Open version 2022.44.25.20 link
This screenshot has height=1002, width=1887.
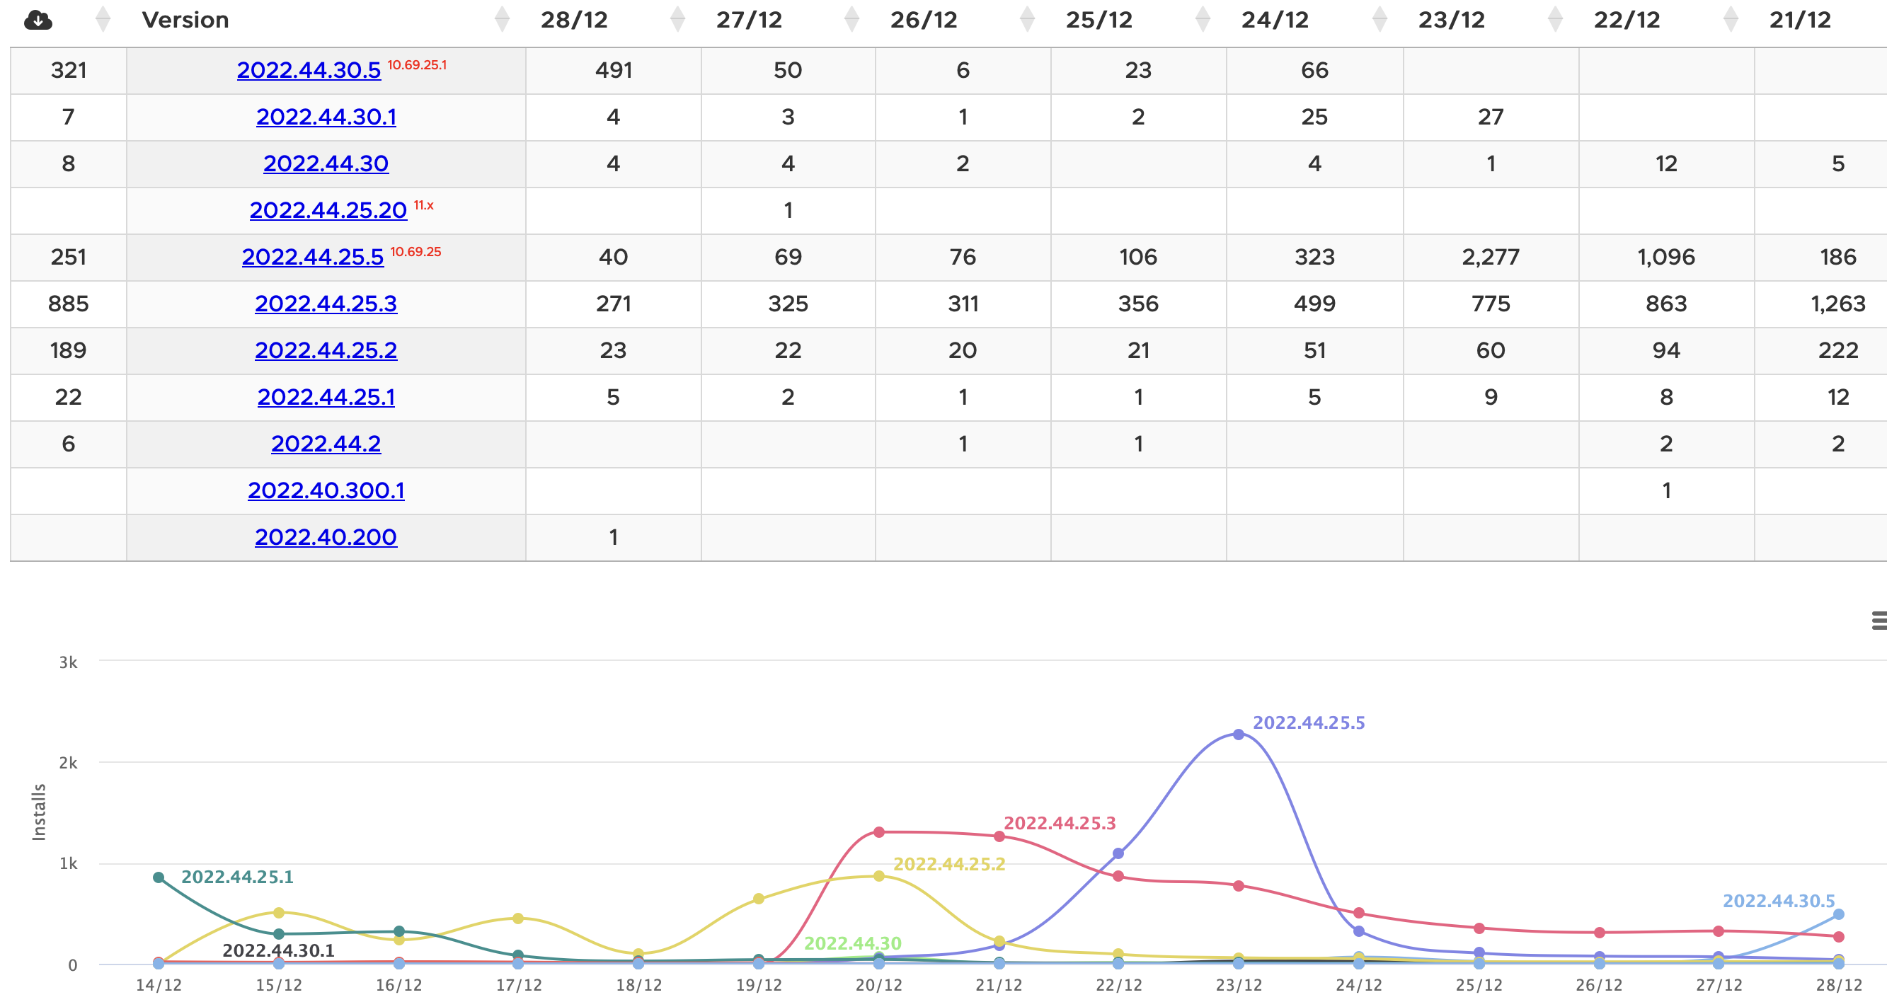[328, 211]
